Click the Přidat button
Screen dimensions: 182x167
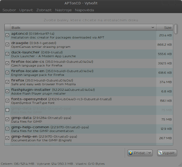coord(137,153)
